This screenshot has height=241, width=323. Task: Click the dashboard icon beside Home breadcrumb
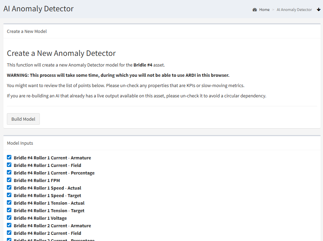coord(255,10)
